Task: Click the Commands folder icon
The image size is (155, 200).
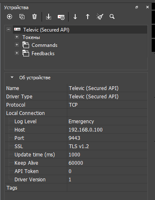Action: coord(26,45)
